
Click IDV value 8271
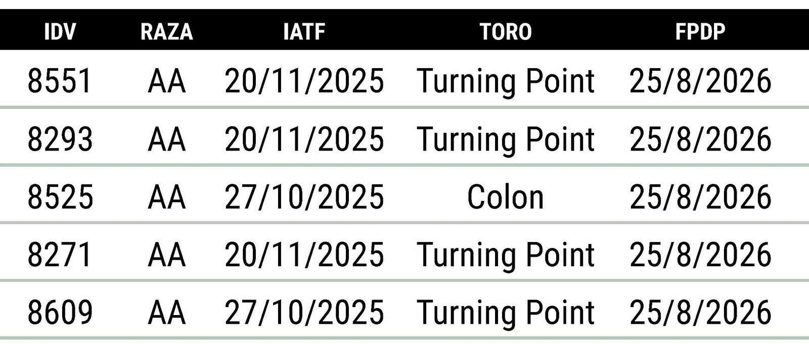[60, 255]
